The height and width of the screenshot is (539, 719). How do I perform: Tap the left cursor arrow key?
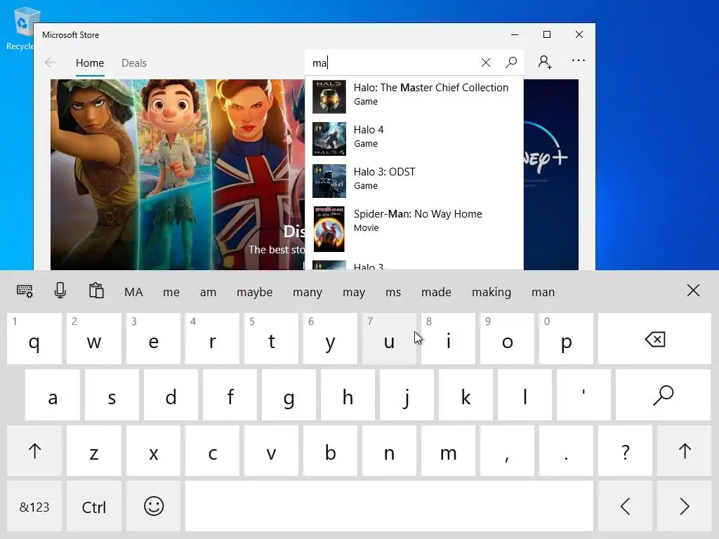[625, 507]
